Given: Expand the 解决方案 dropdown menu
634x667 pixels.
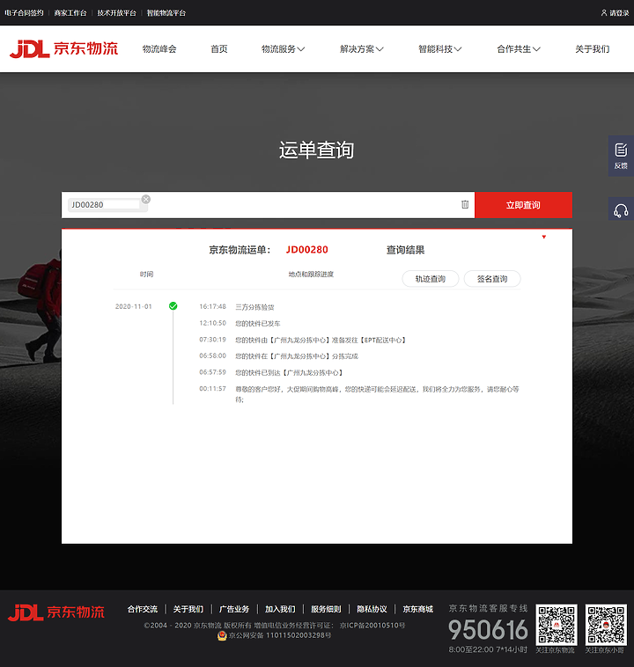Looking at the screenshot, I should point(362,49).
